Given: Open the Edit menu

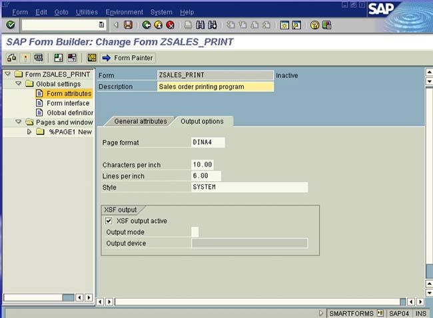Looking at the screenshot, I should click(x=41, y=12).
